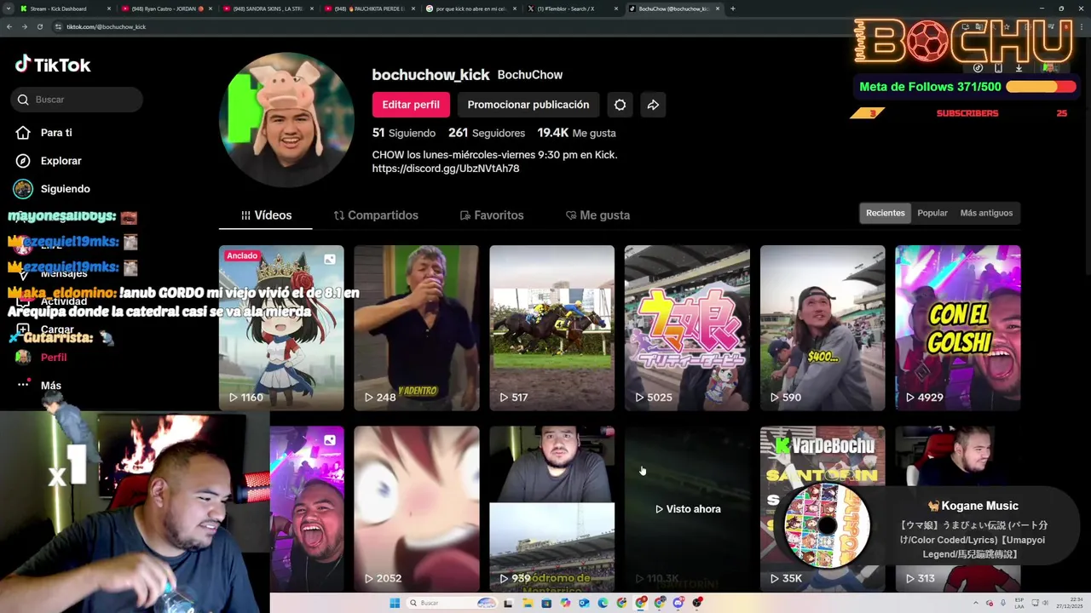
Task: Open the horse race video with 517 views
Action: pyautogui.click(x=552, y=328)
